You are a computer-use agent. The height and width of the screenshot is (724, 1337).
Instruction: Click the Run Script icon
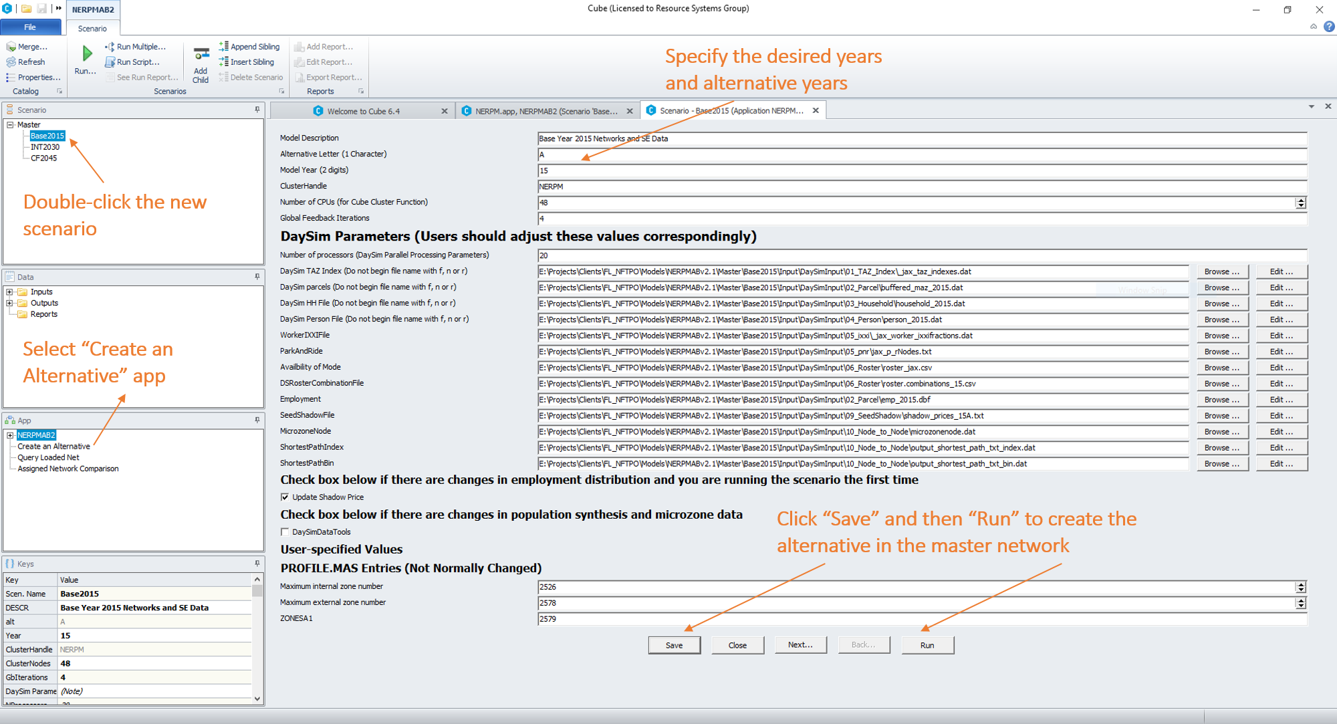(x=110, y=62)
